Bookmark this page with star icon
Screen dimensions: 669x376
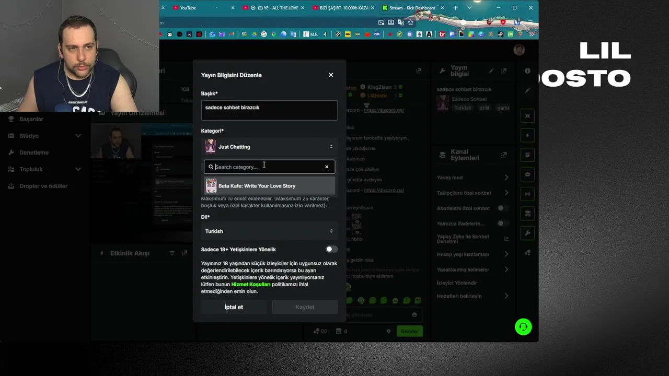point(411,22)
